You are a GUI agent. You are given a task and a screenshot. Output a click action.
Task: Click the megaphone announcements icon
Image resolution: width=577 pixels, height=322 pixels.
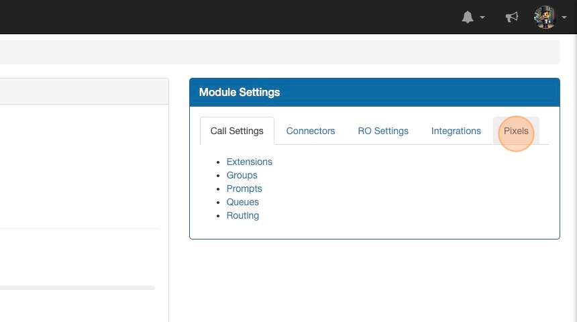[x=512, y=17]
